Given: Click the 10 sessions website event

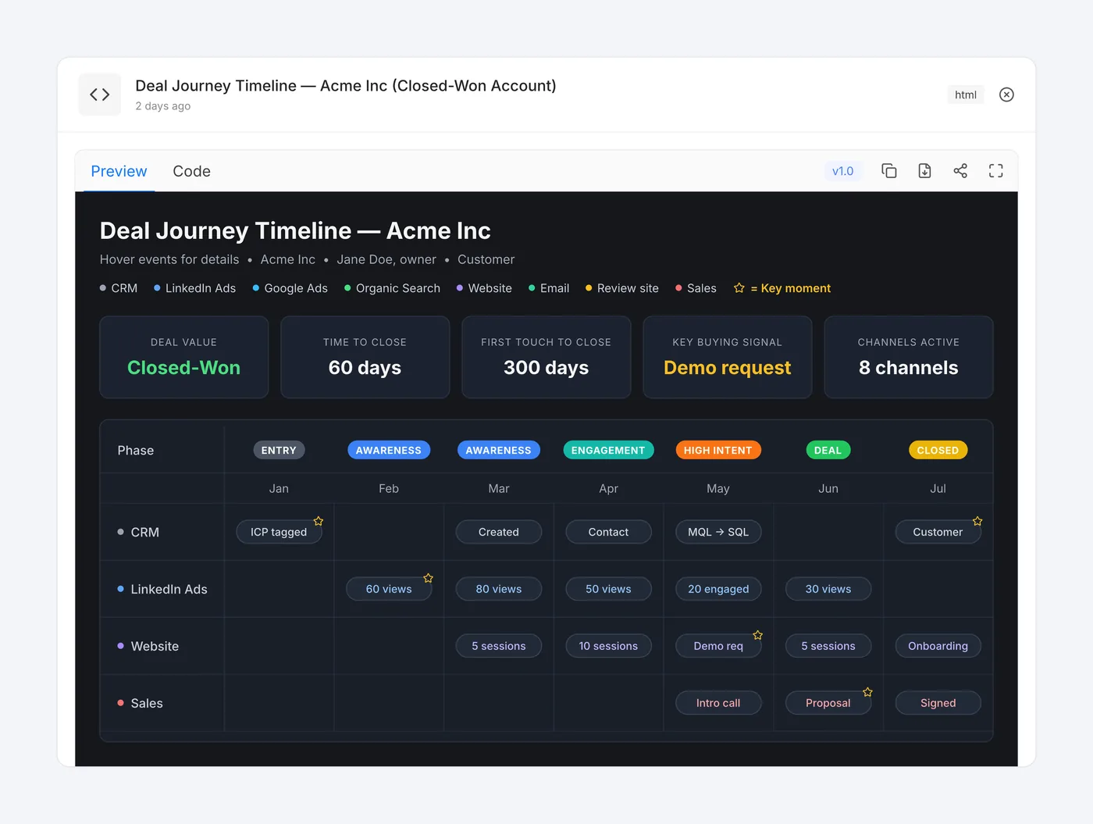Looking at the screenshot, I should pos(608,646).
